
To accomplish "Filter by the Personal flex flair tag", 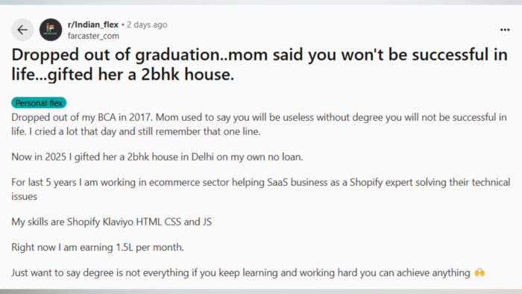I will tap(39, 103).
